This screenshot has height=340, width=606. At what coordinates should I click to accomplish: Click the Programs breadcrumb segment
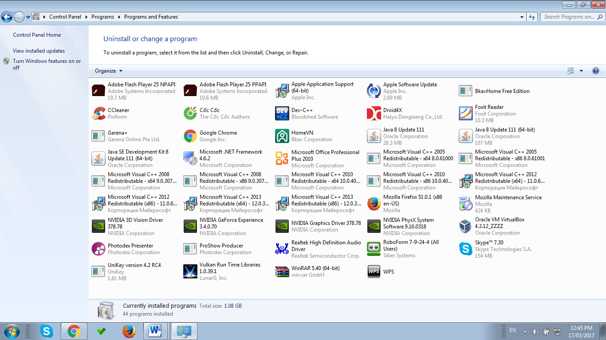(x=102, y=17)
